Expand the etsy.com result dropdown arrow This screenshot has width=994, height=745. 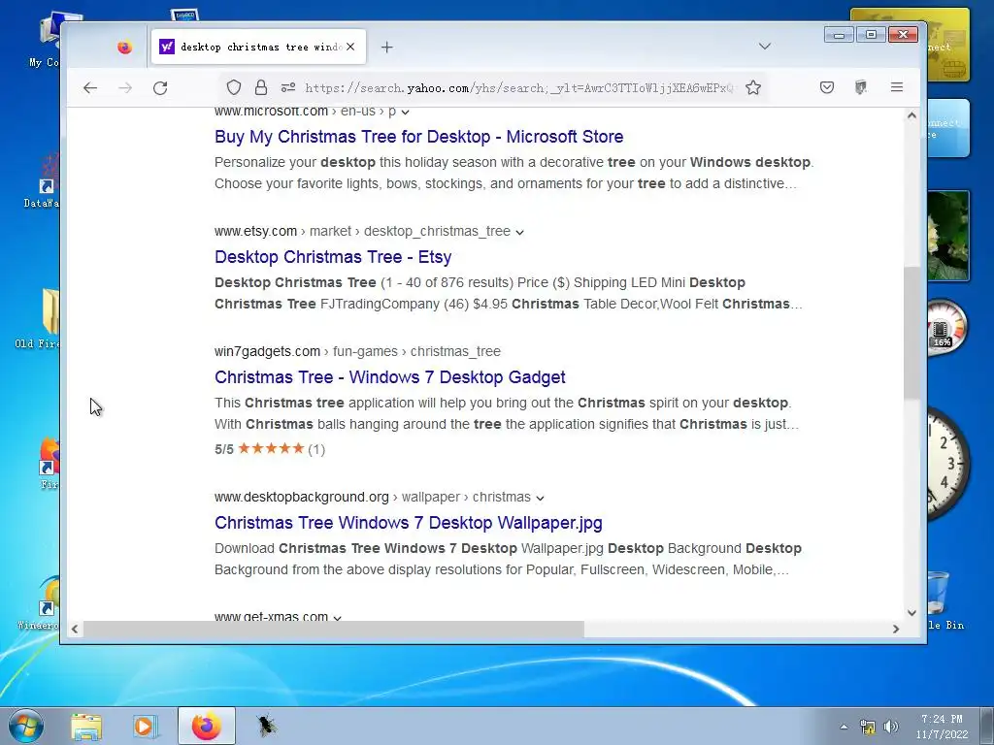520,233
